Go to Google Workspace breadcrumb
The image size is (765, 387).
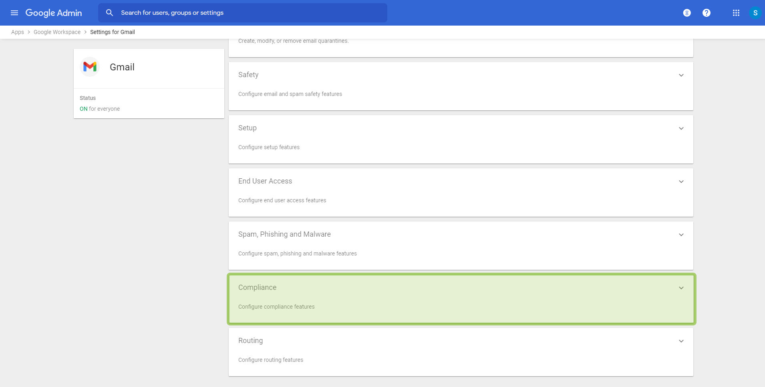click(x=57, y=32)
